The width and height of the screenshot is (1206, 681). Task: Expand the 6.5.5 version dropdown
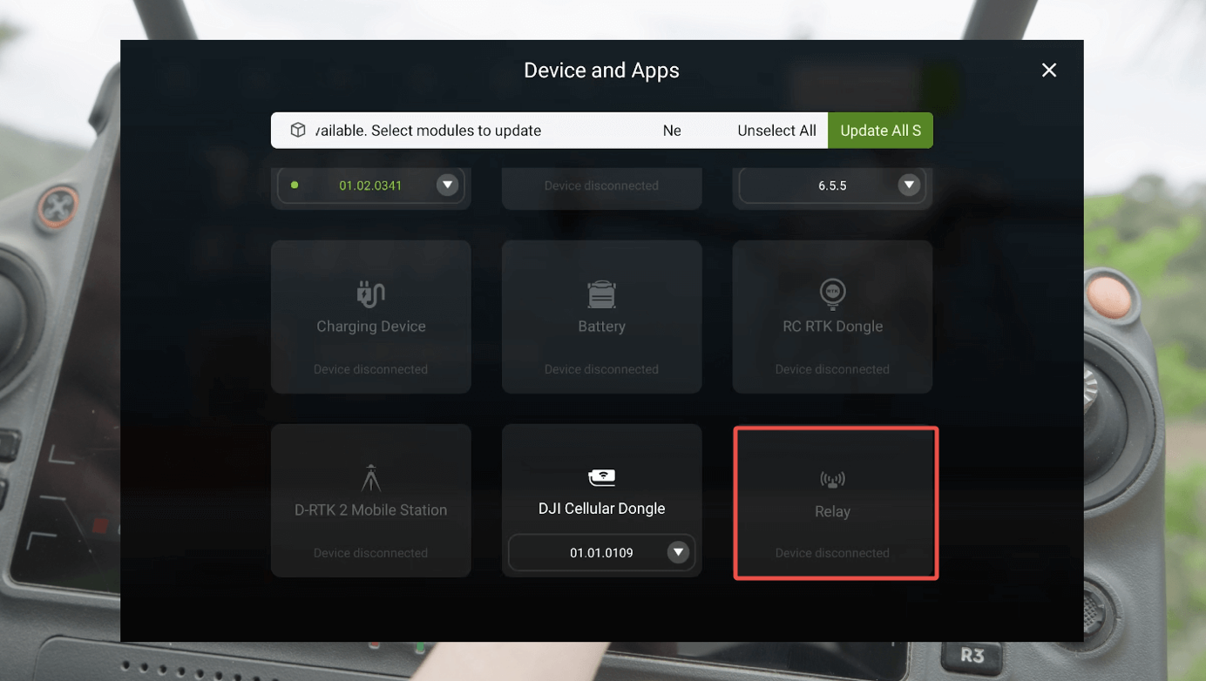point(908,185)
